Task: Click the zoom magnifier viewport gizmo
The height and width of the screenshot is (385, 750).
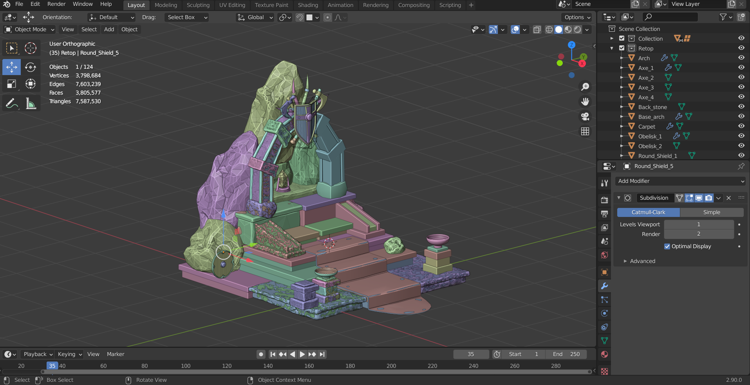Action: point(585,86)
